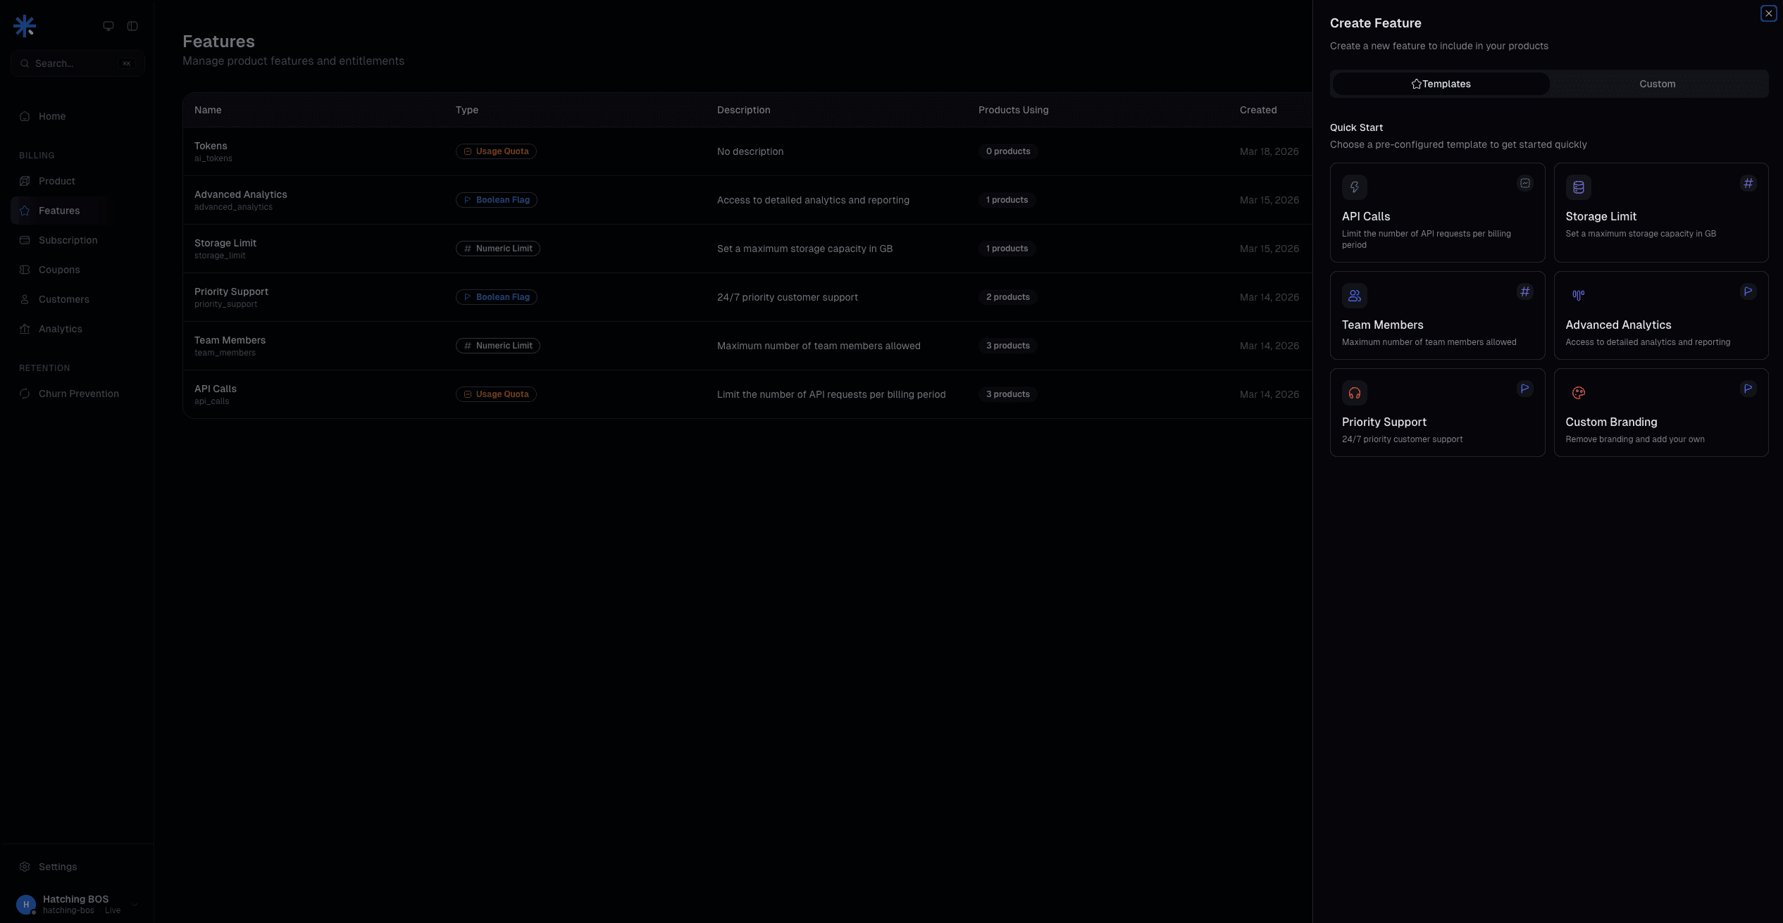Click the Advanced Analytics chart icon
Viewport: 1783px width, 923px height.
point(1578,296)
